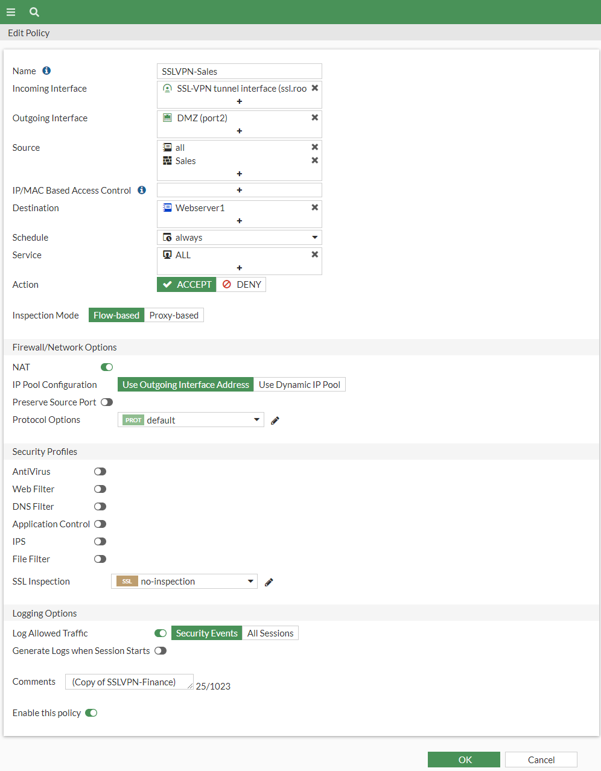The width and height of the screenshot is (601, 771).
Task: Click the search magnifier icon
Action: [x=34, y=12]
